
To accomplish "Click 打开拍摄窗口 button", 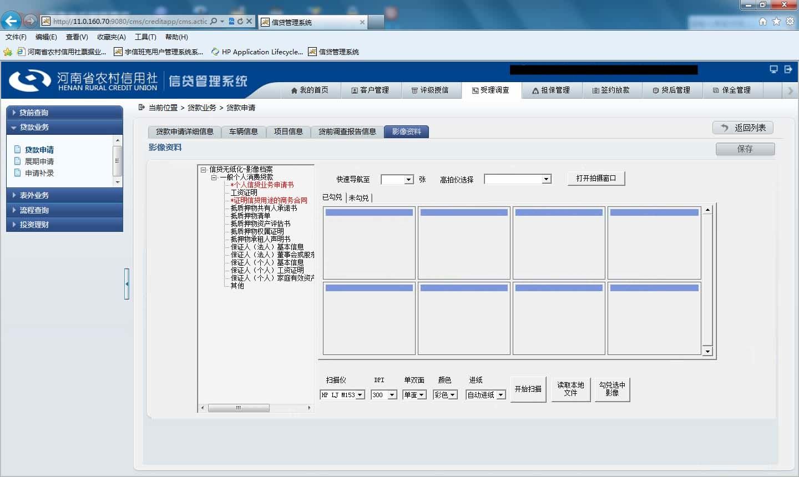I will coord(596,179).
